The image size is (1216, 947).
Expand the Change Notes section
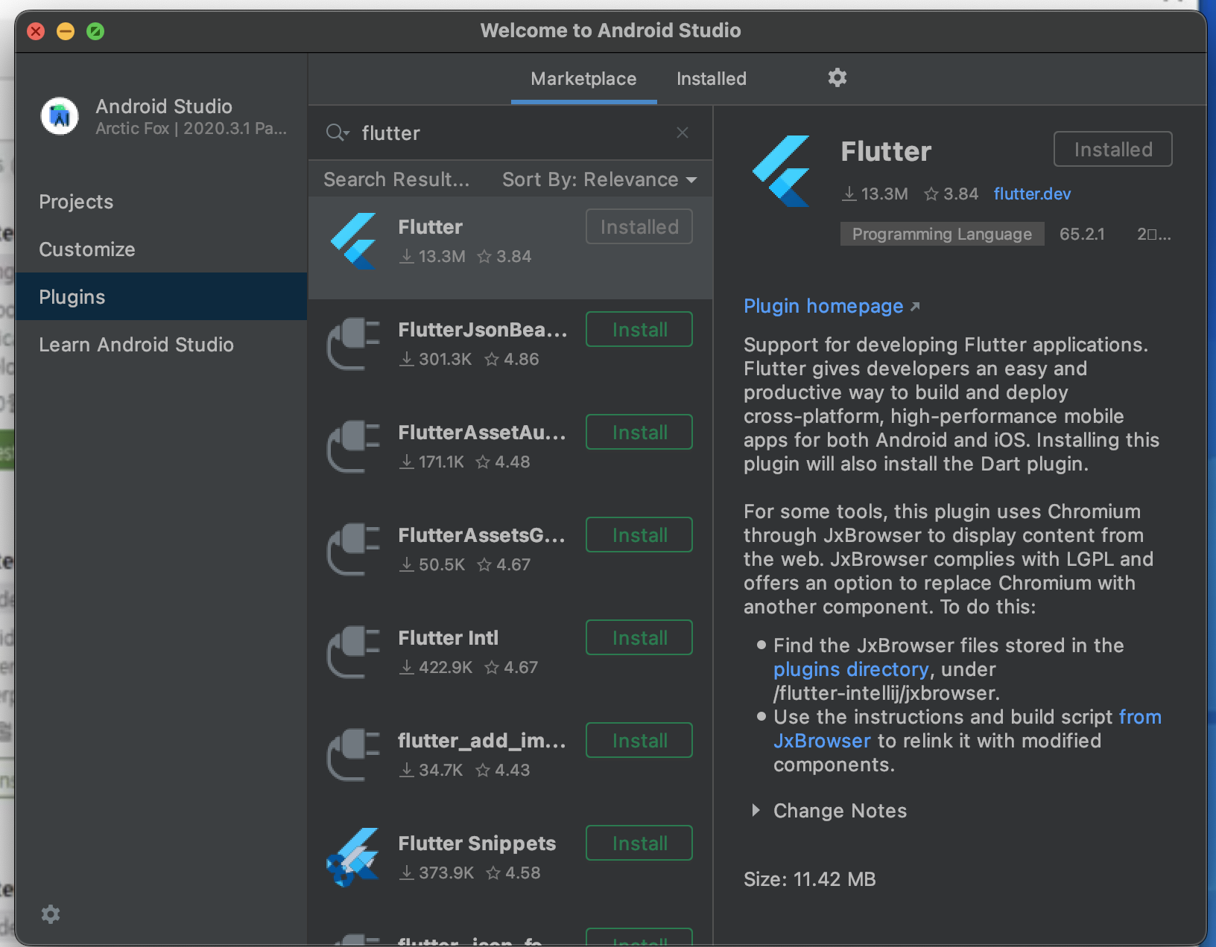tap(756, 810)
